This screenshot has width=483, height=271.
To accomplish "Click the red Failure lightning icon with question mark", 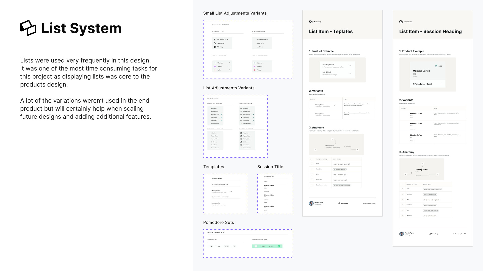I will (215, 70).
